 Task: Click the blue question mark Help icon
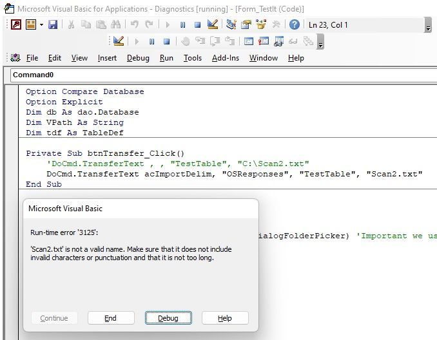pos(295,24)
